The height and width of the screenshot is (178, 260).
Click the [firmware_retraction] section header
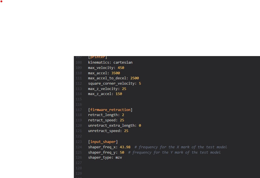click(x=110, y=110)
